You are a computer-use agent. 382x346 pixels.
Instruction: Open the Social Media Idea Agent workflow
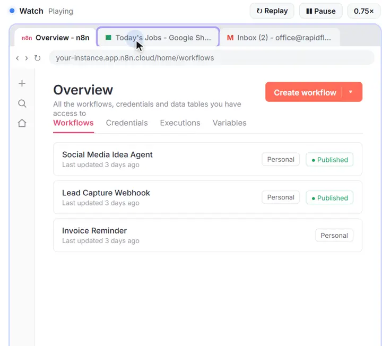(207, 159)
